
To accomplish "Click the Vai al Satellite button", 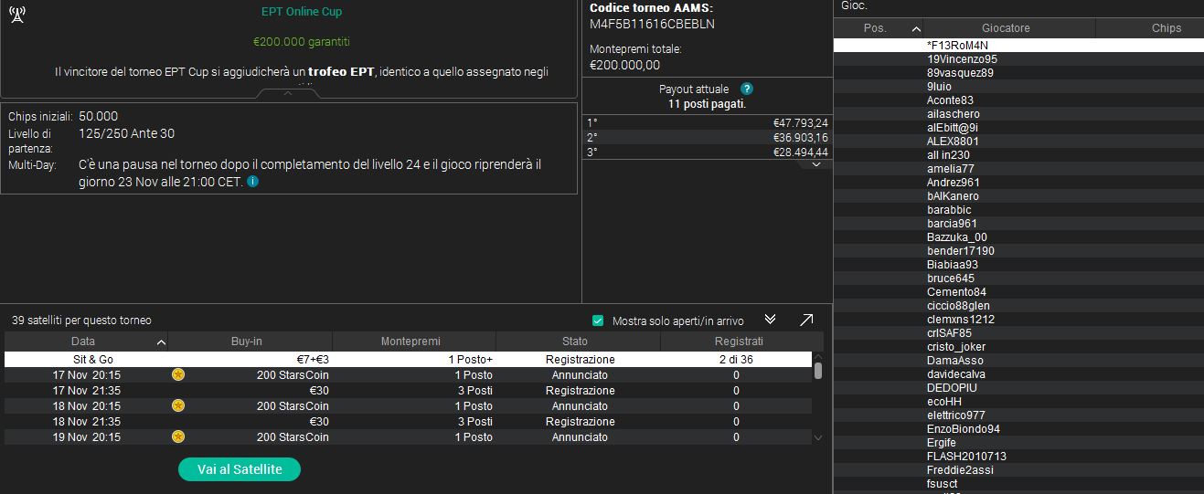I will [x=240, y=469].
